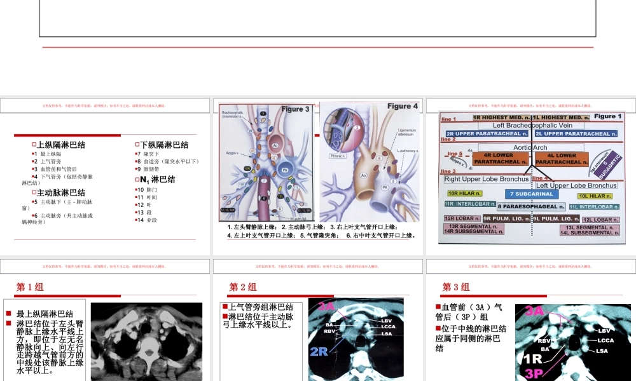Screen dimensions: 636x381
Task: Click the slide title 第1组
Action: click(x=30, y=287)
